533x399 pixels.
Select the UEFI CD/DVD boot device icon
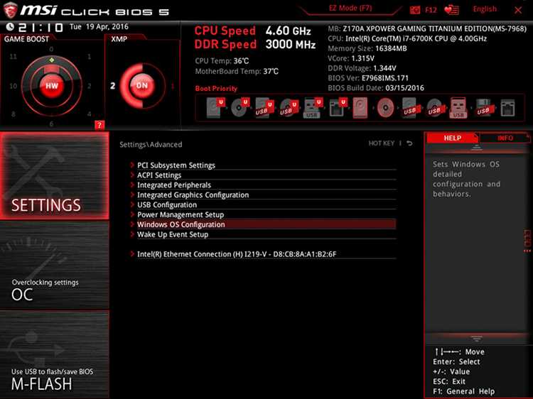240,108
